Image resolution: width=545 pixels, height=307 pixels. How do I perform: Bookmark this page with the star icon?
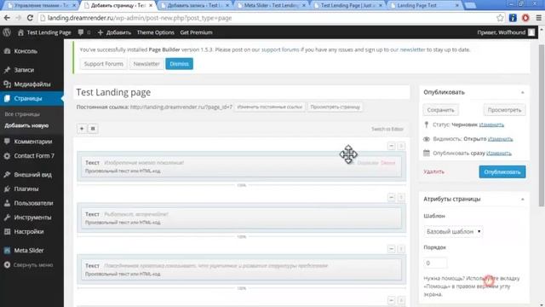pyautogui.click(x=500, y=18)
